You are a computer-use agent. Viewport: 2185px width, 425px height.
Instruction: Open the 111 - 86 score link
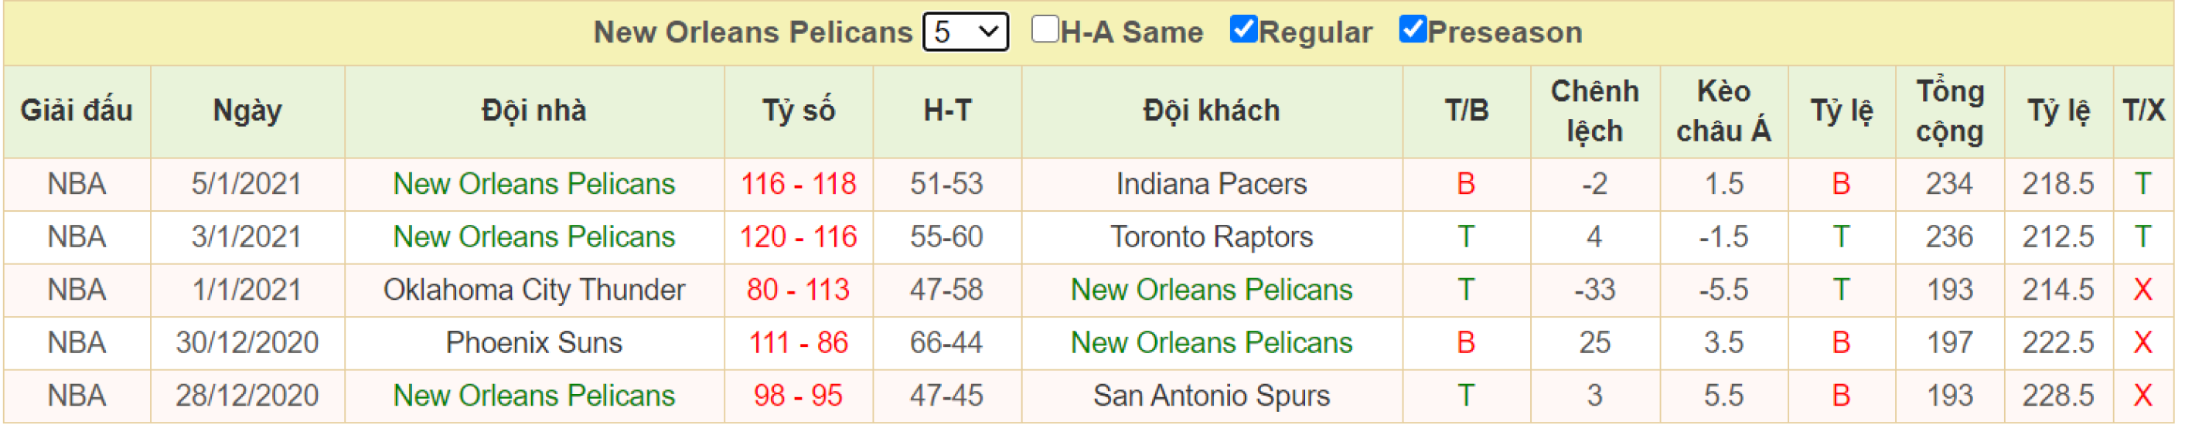click(799, 343)
